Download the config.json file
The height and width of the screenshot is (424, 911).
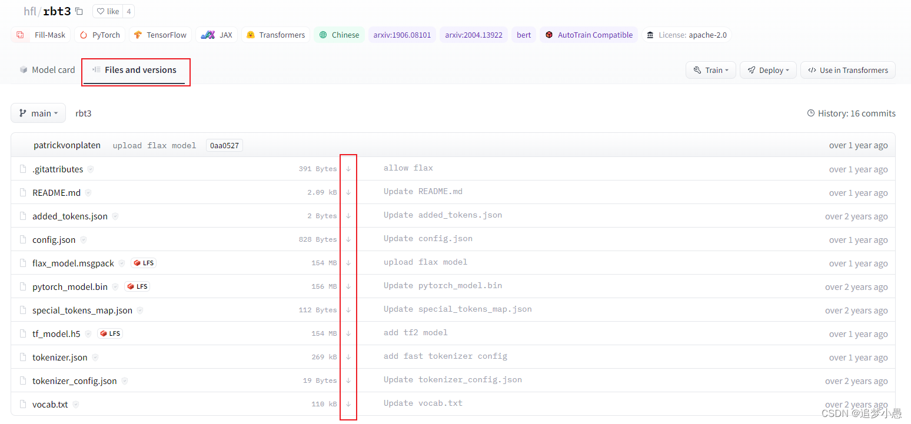[x=348, y=239]
